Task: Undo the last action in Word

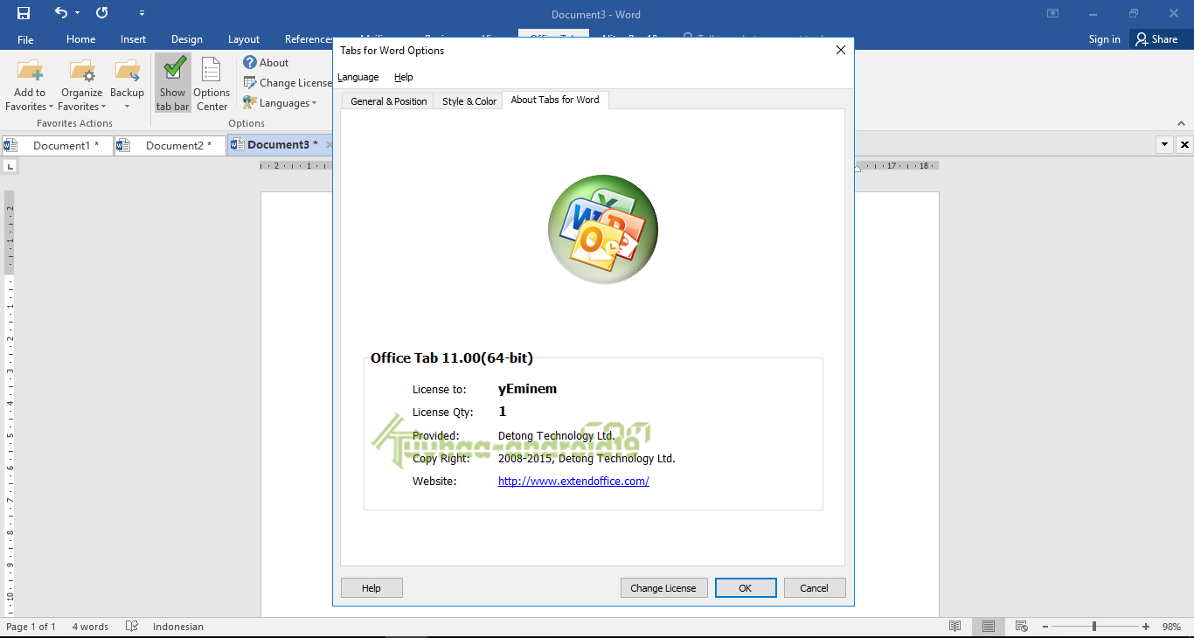Action: point(60,13)
